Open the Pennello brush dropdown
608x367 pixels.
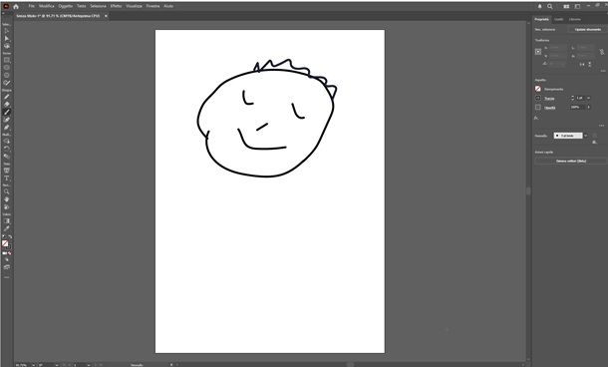click(568, 136)
